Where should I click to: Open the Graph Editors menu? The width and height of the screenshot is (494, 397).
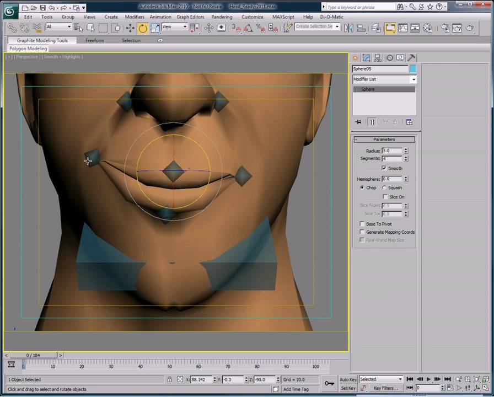[190, 17]
